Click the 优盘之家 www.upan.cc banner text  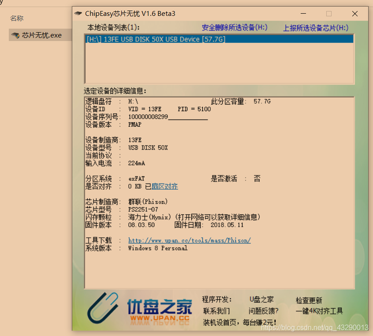coord(160,310)
